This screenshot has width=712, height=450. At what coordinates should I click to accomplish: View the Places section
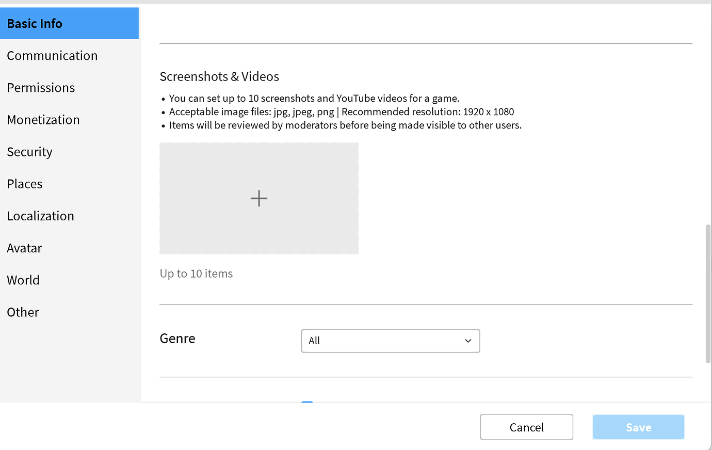coord(24,183)
